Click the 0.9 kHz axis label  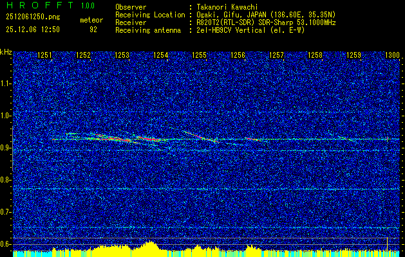pyautogui.click(x=5, y=148)
